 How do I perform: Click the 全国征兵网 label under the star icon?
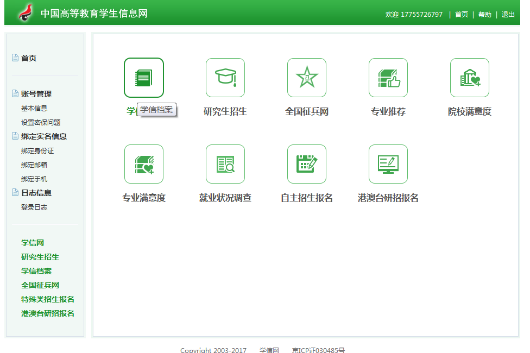tap(307, 111)
